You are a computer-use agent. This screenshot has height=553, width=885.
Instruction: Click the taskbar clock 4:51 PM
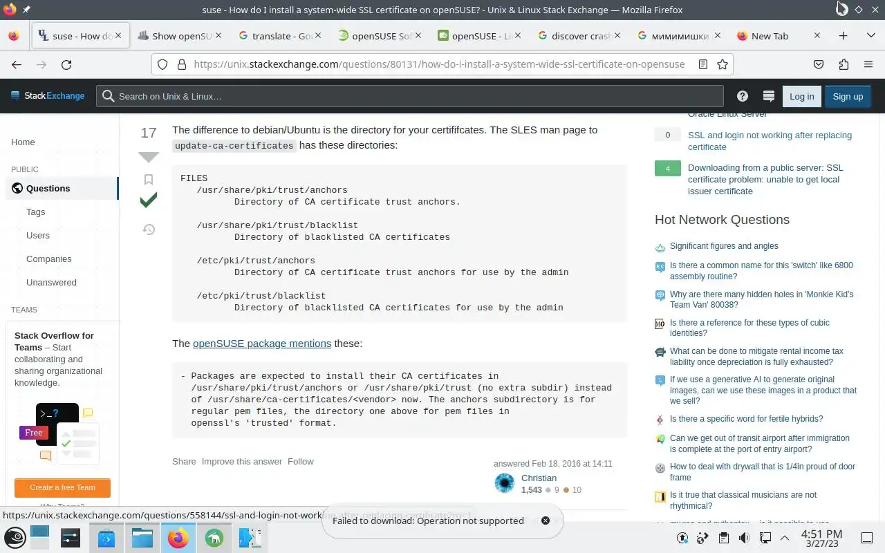coord(821,538)
